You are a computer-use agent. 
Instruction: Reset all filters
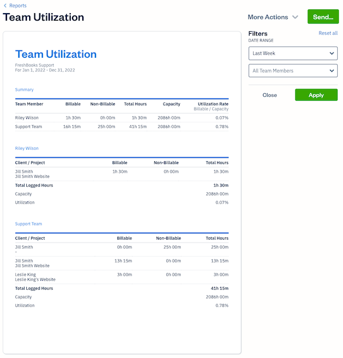[328, 33]
